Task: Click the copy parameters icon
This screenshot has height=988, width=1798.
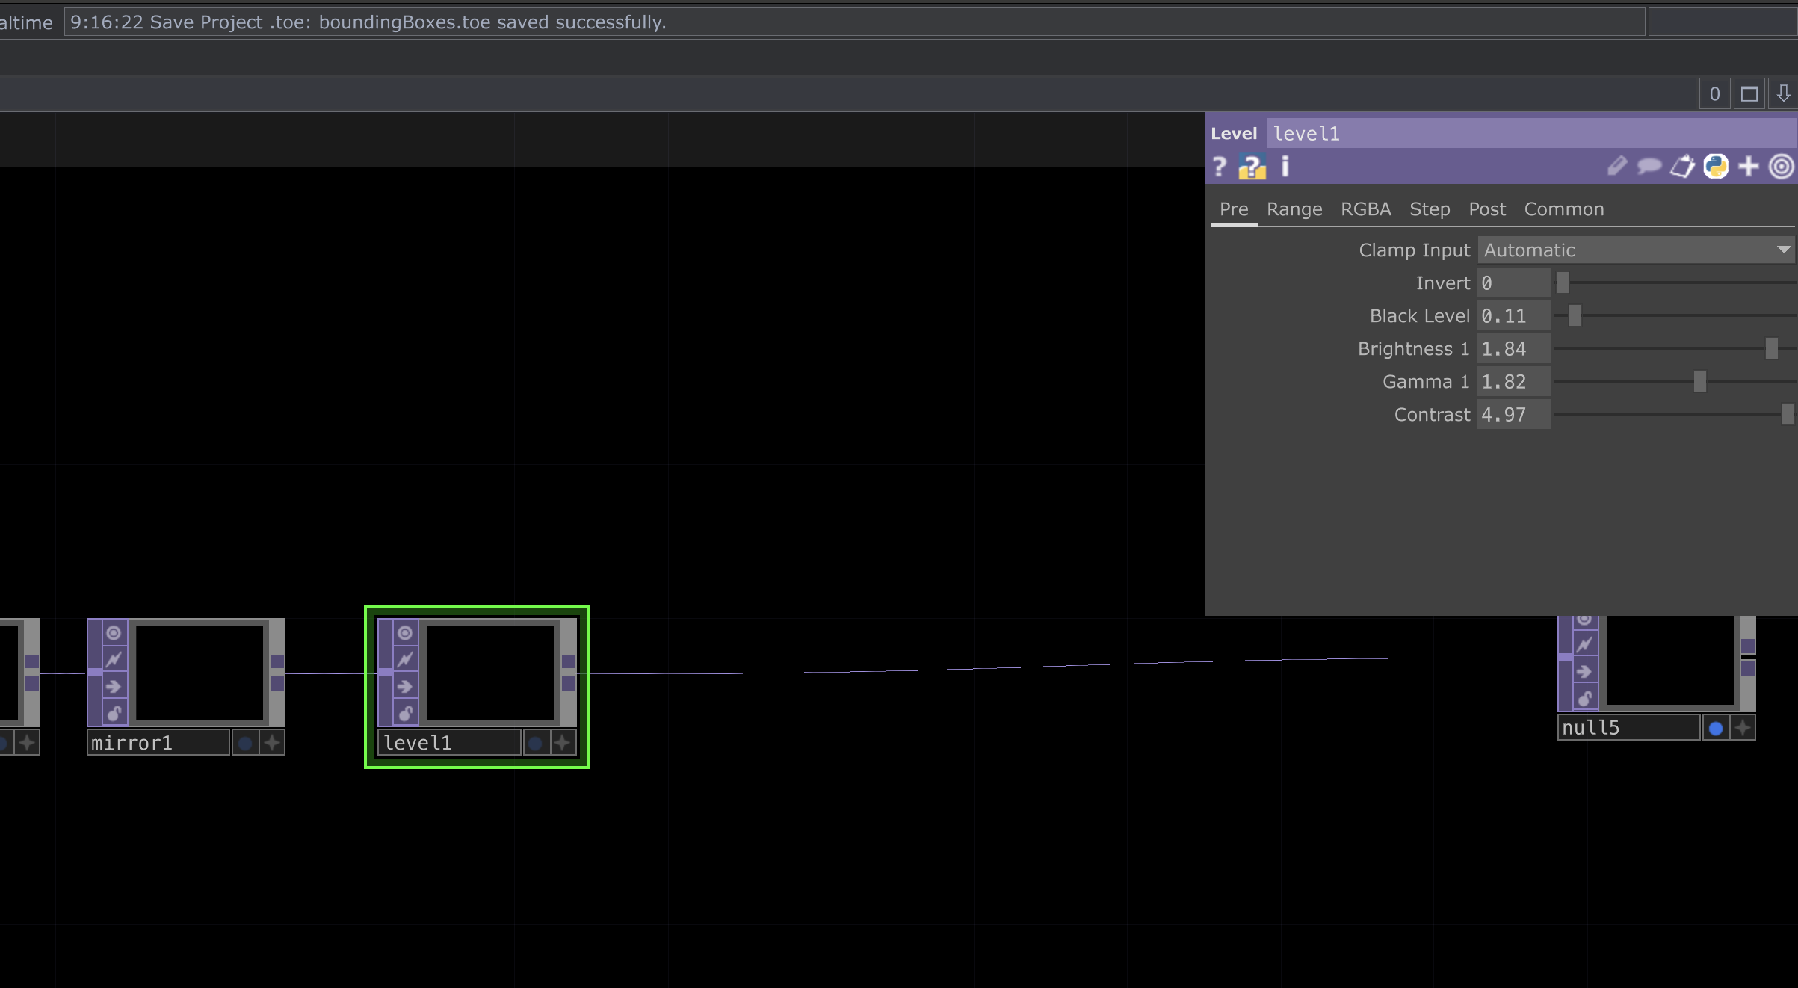Action: [x=1682, y=166]
